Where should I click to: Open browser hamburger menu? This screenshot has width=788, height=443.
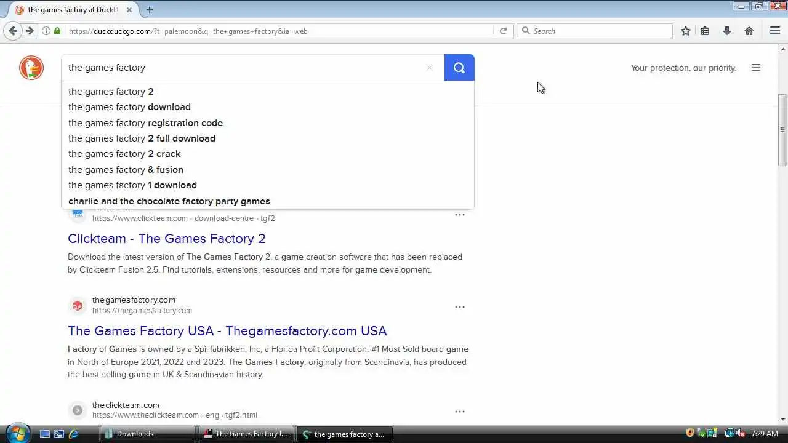tap(775, 31)
